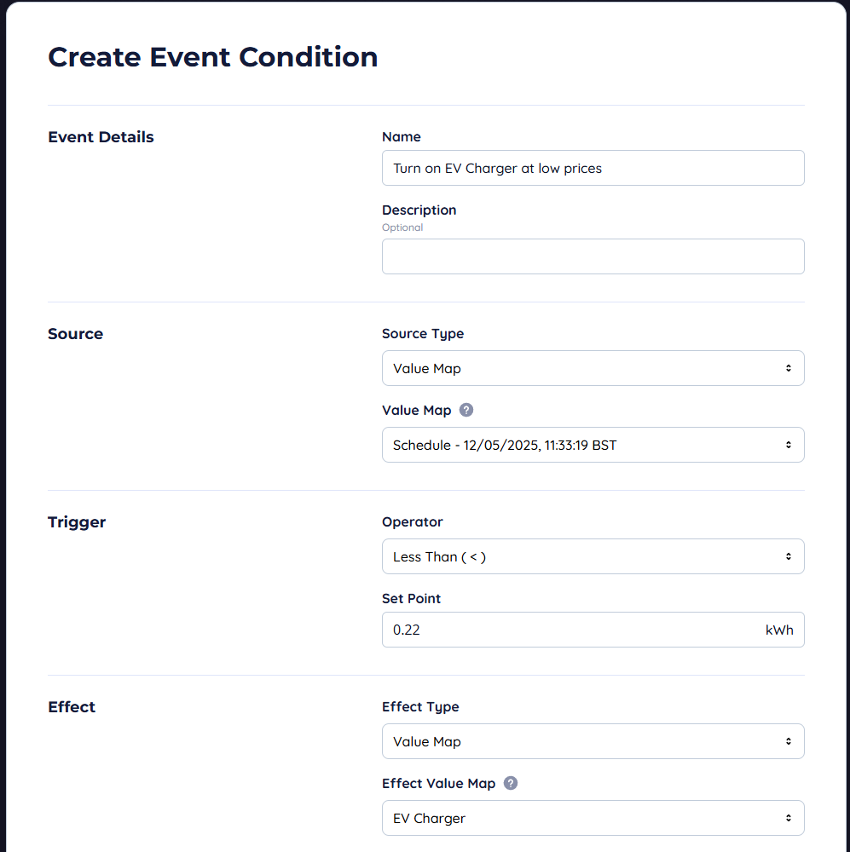Click the Optional hint text under Description
The height and width of the screenshot is (852, 850).
pos(402,227)
